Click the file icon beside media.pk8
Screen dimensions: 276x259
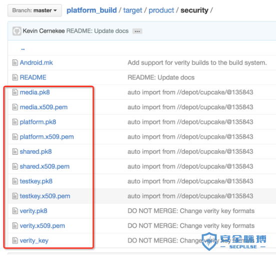(x=15, y=92)
